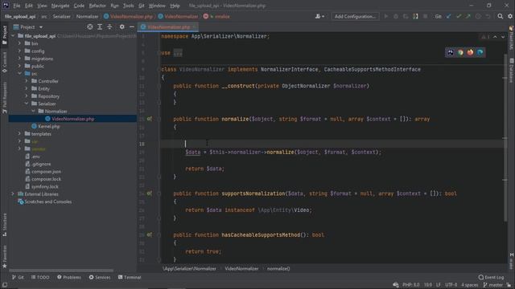Click Project panel horizontal scrollbar
The image size is (515, 289).
(61, 271)
